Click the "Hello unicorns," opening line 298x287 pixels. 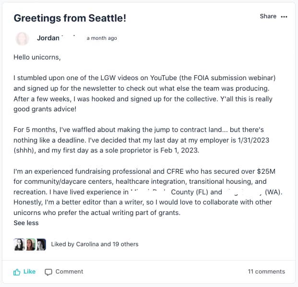pyautogui.click(x=37, y=57)
